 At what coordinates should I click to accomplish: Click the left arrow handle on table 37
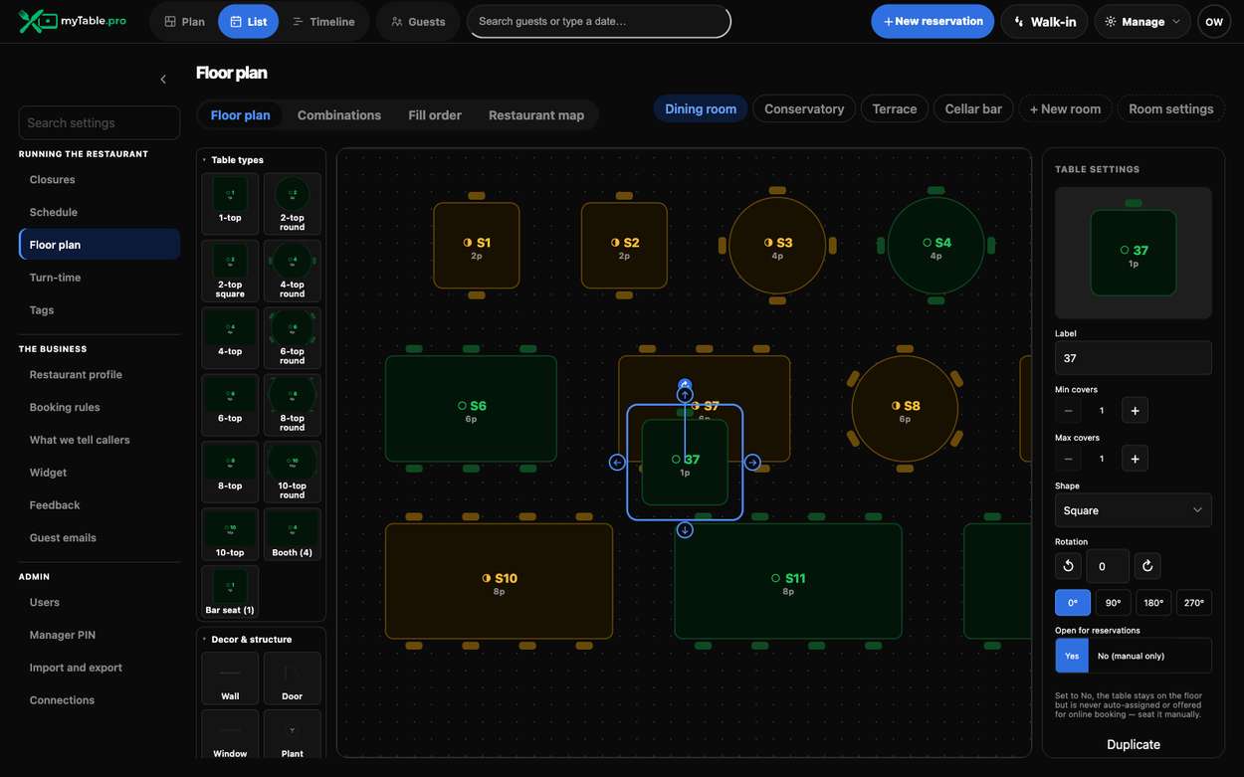tap(617, 463)
